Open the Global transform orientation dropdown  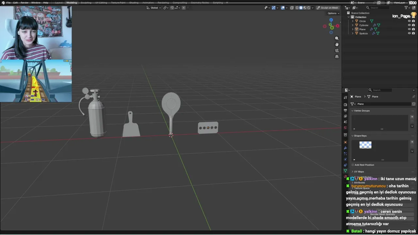[153, 8]
